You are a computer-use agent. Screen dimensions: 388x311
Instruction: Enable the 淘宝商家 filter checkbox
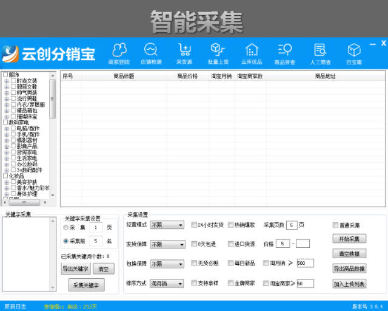(x=266, y=283)
